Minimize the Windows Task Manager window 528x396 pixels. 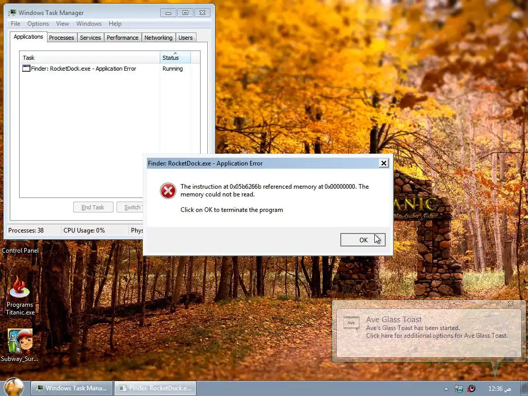point(169,13)
